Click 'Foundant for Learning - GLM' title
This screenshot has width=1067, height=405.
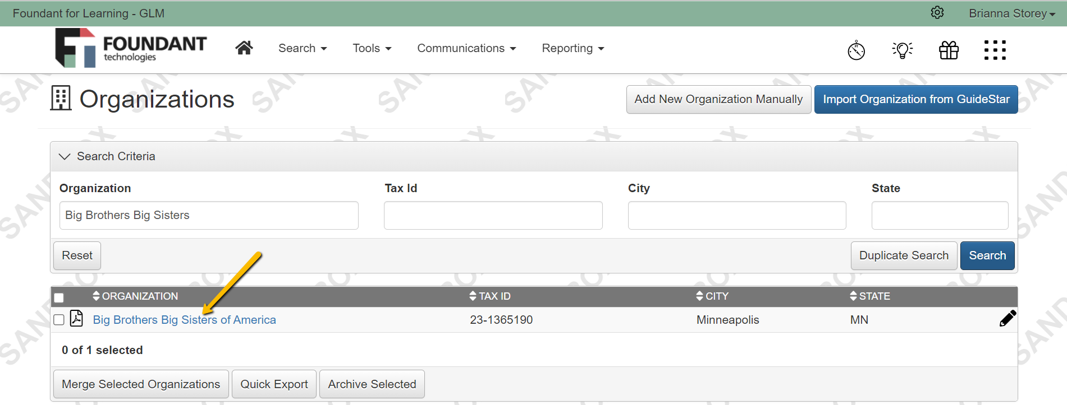tap(89, 13)
